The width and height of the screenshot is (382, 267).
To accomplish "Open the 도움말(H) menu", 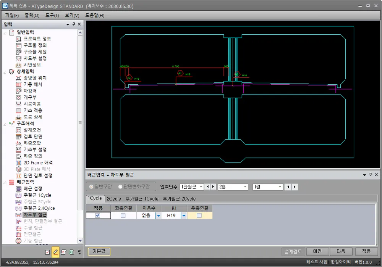I will coord(94,15).
